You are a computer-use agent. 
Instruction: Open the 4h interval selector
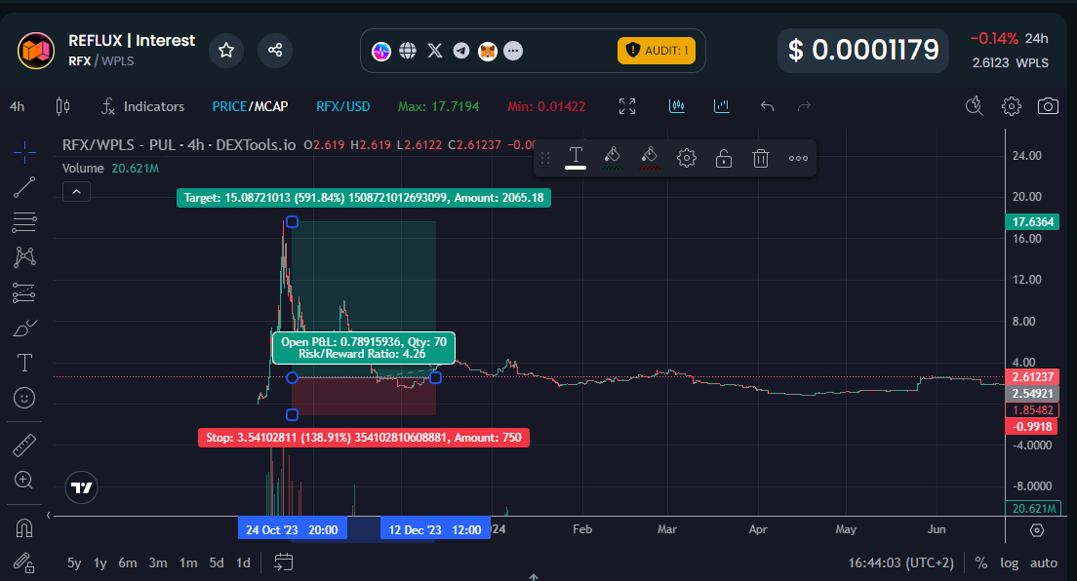pos(18,106)
